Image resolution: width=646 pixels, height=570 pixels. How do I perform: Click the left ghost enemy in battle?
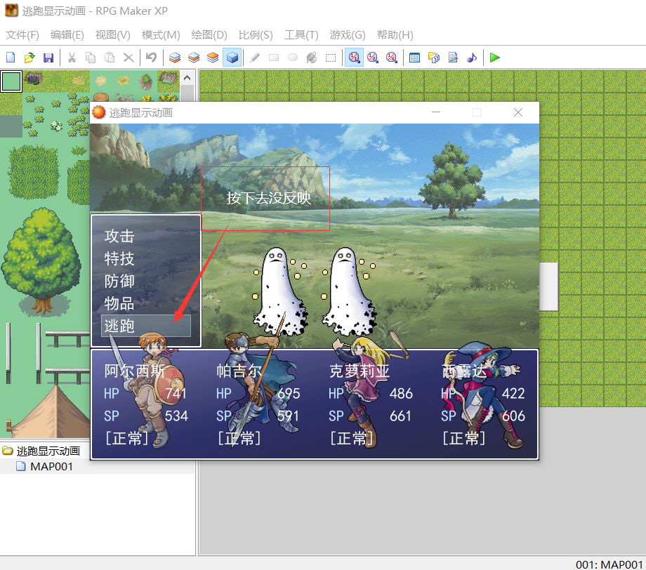[x=280, y=291]
